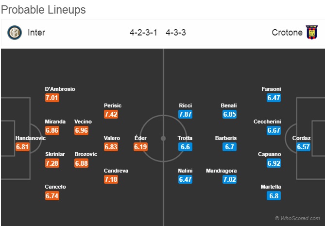The width and height of the screenshot is (325, 226).
Task: Select the 4-3-3 formation text
Action: click(x=176, y=33)
